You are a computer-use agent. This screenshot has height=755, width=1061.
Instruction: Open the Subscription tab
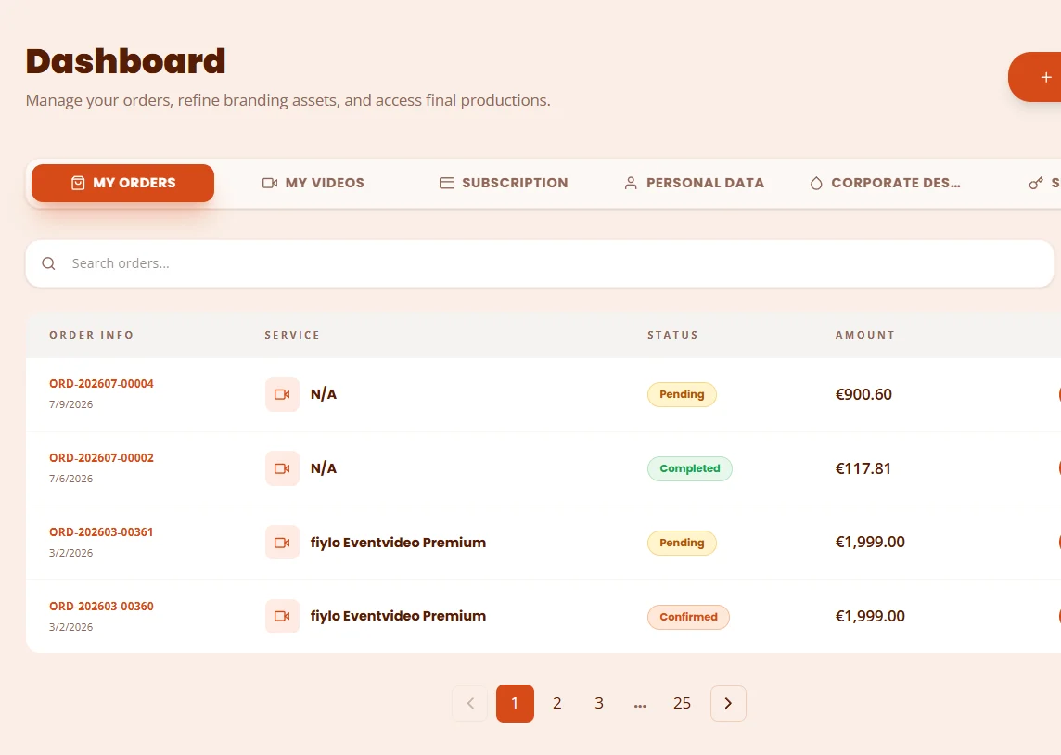(x=504, y=183)
